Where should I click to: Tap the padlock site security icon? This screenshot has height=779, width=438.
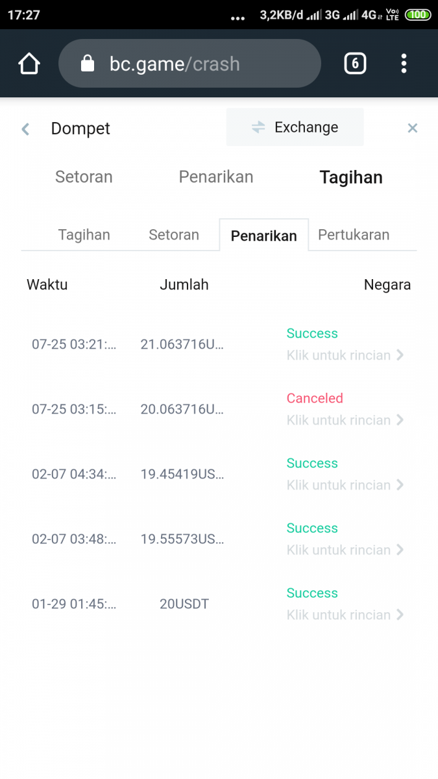(87, 64)
